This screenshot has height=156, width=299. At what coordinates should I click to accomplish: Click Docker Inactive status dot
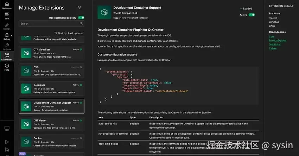point(81,138)
